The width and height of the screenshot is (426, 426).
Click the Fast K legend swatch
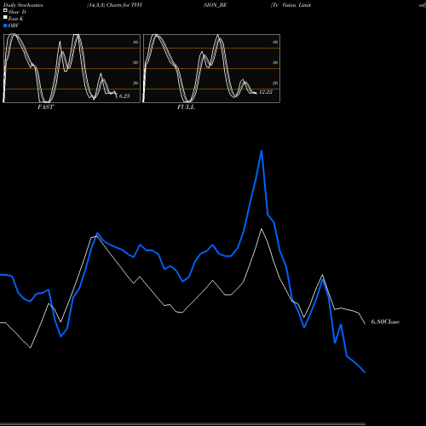5,17
